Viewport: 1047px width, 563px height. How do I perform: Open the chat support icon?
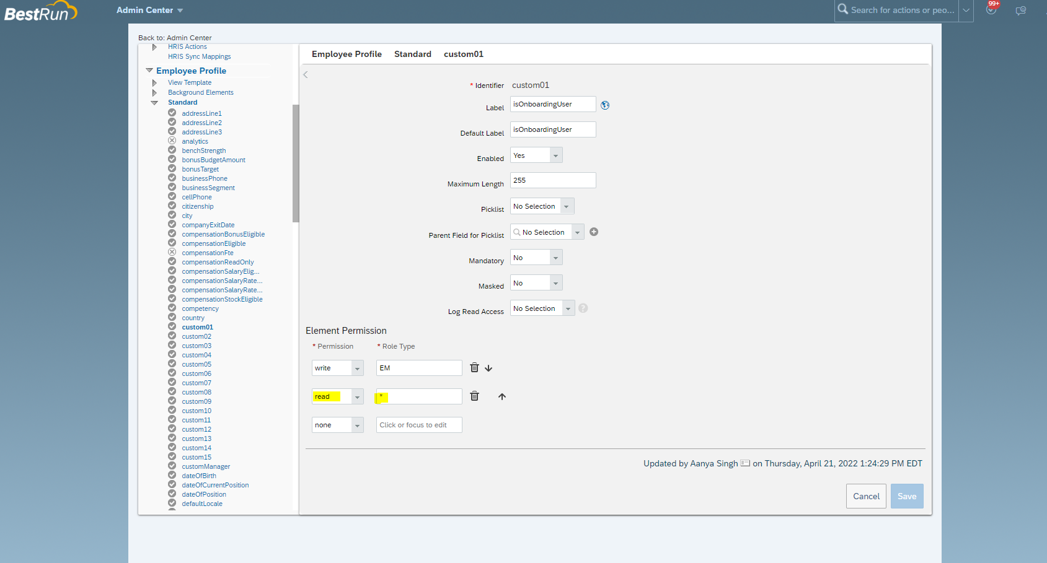(1020, 11)
